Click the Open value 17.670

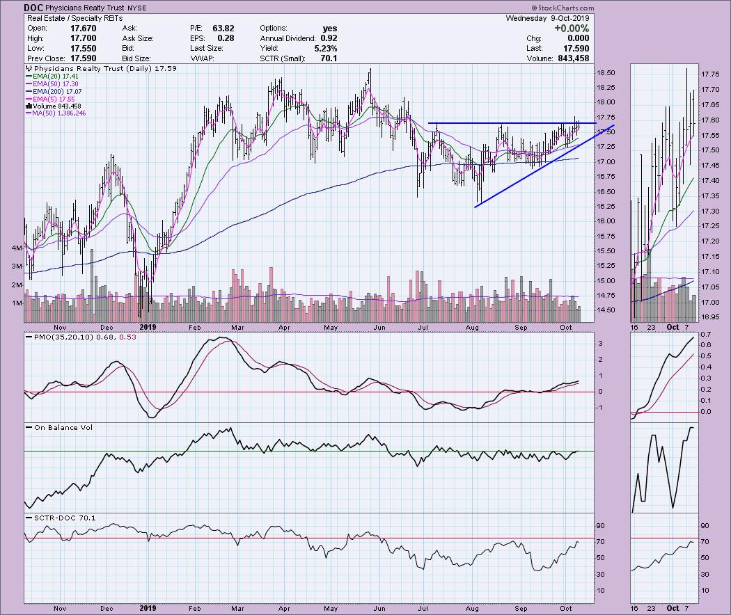[x=84, y=29]
